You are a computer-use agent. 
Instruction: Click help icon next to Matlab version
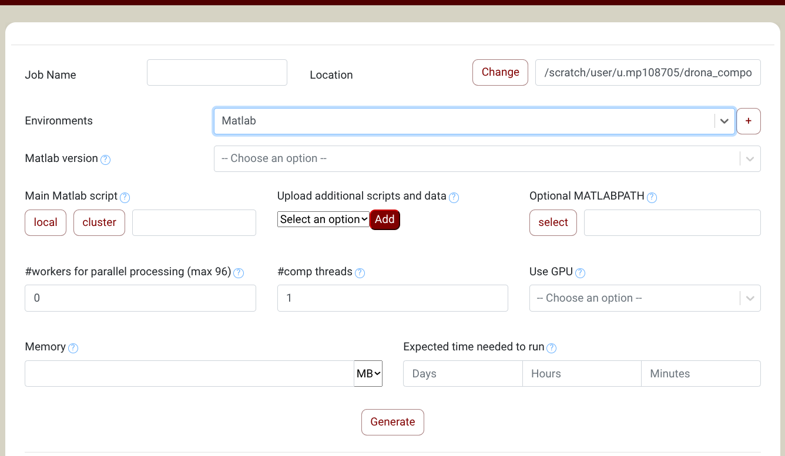click(105, 159)
